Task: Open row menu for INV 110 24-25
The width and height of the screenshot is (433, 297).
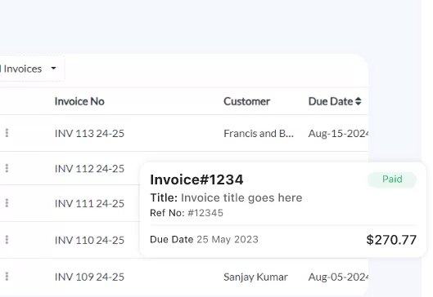Action: [x=7, y=240]
